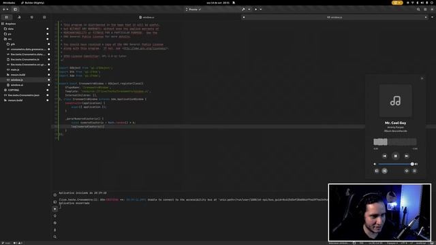
Task: Switch to the project tree sidebar tab
Action: (x=7, y=17)
